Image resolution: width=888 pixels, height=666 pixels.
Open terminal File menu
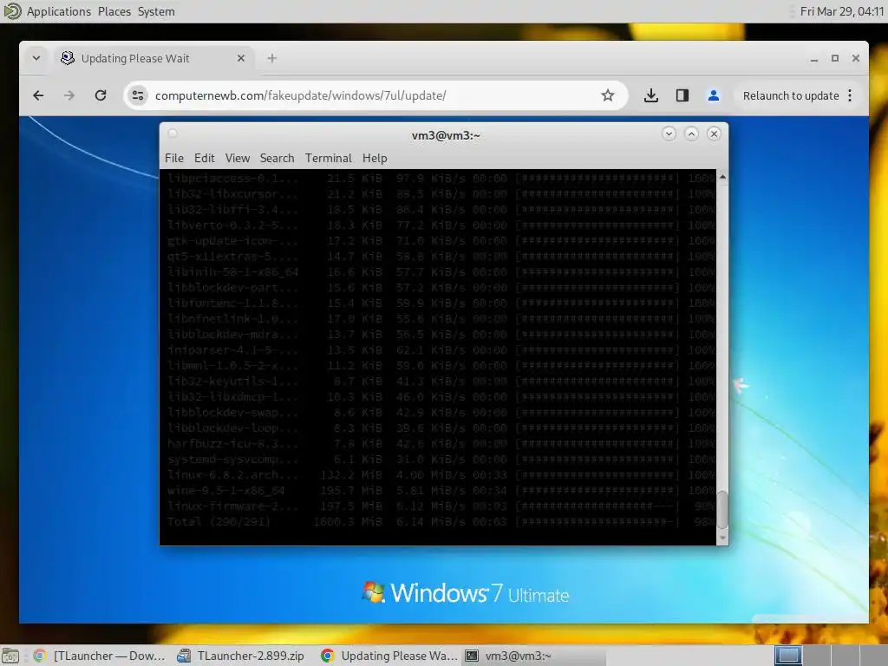tap(173, 158)
